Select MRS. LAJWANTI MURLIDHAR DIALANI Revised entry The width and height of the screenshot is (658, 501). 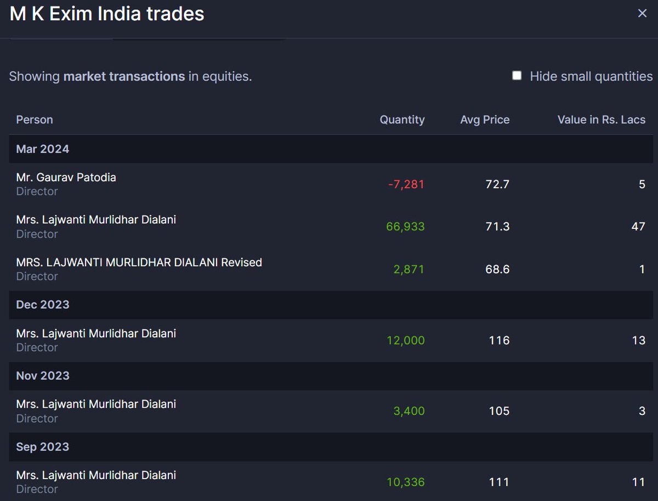pos(139,262)
